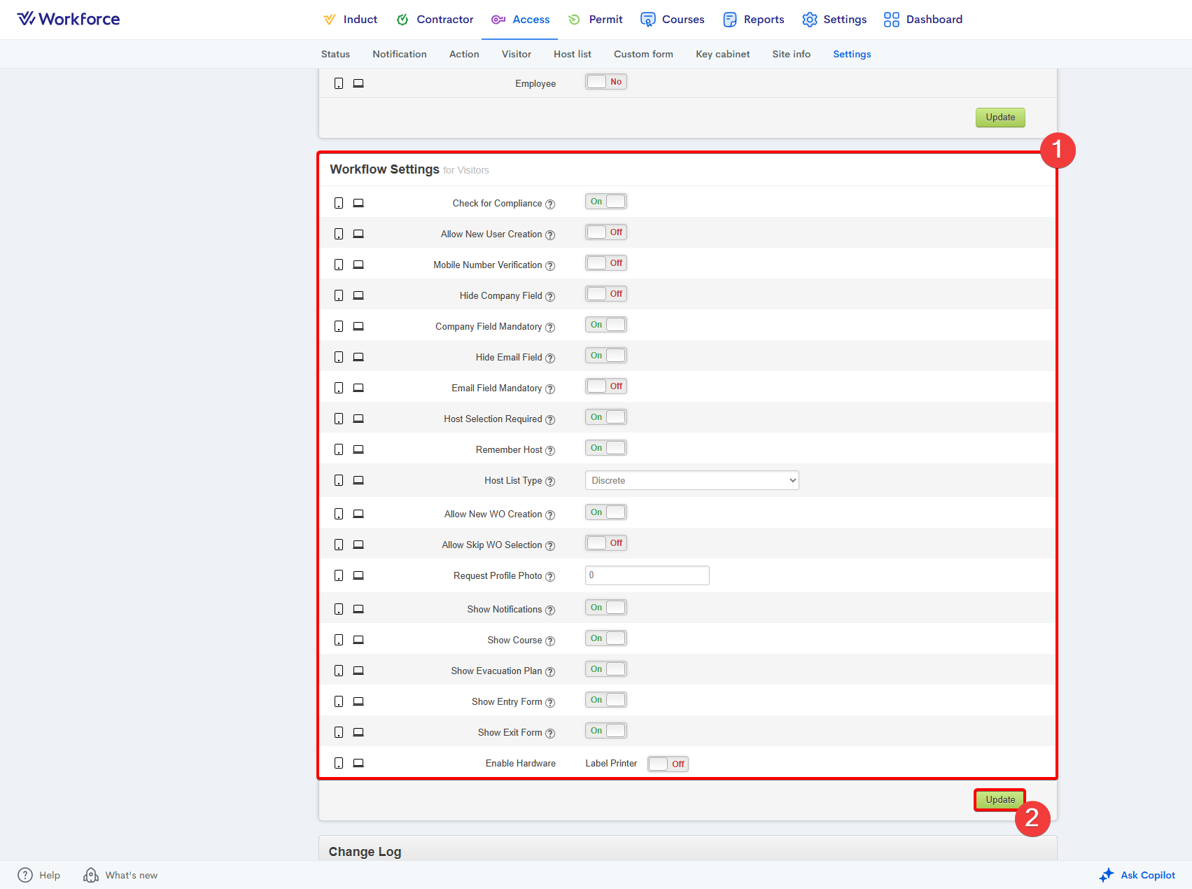Screen dimensions: 1192x889
Task: Disable the Show Exit Form toggle
Action: (606, 731)
